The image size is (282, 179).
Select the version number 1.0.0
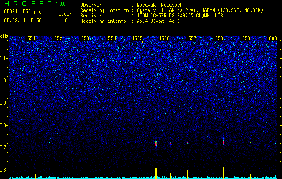click(x=61, y=4)
